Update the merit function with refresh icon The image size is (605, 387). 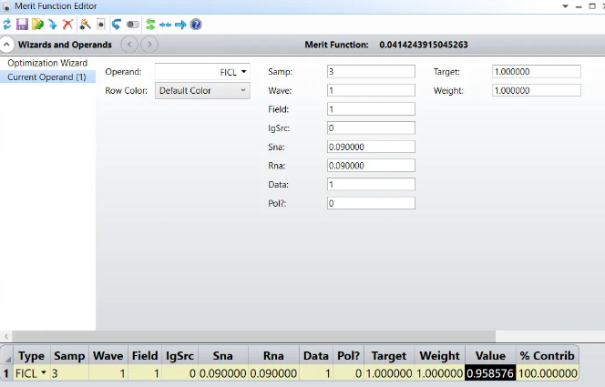pyautogui.click(x=7, y=25)
